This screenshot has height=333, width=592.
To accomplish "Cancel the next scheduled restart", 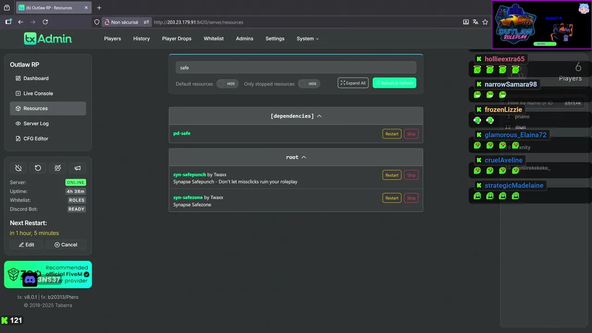I will pos(66,245).
